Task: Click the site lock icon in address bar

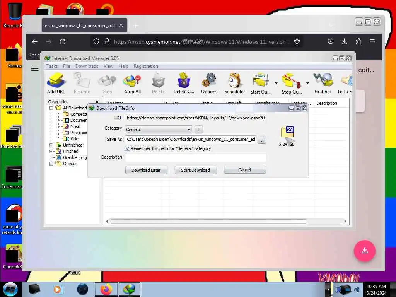Action: [107, 42]
